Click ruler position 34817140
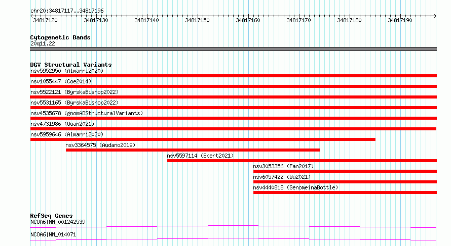Viewport: 451px width, 246px height. 146,20
